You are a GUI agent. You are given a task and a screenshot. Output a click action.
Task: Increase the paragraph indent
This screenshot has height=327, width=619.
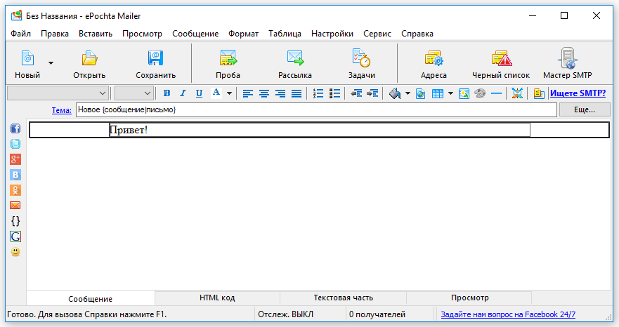pos(372,93)
